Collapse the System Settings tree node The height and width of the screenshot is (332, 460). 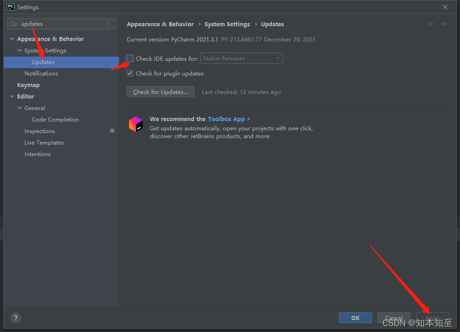(x=20, y=50)
